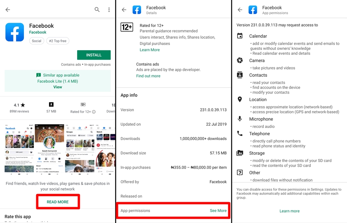Tap the Storage permission heading
The width and height of the screenshot is (347, 223).
[257, 153]
